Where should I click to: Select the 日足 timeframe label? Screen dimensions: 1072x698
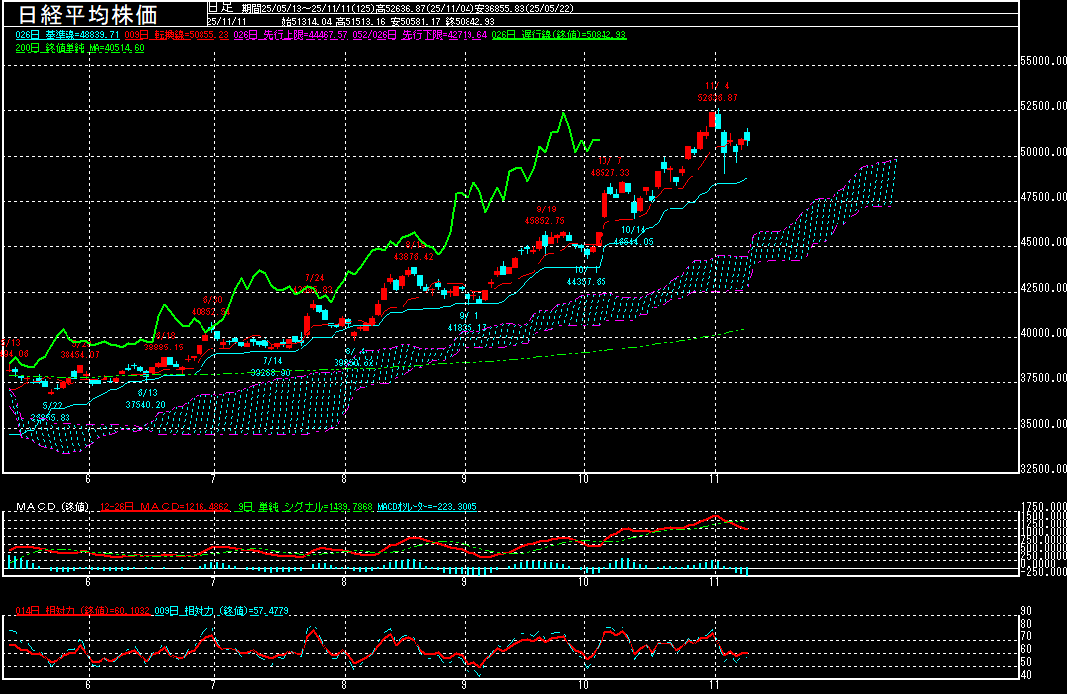click(x=220, y=7)
